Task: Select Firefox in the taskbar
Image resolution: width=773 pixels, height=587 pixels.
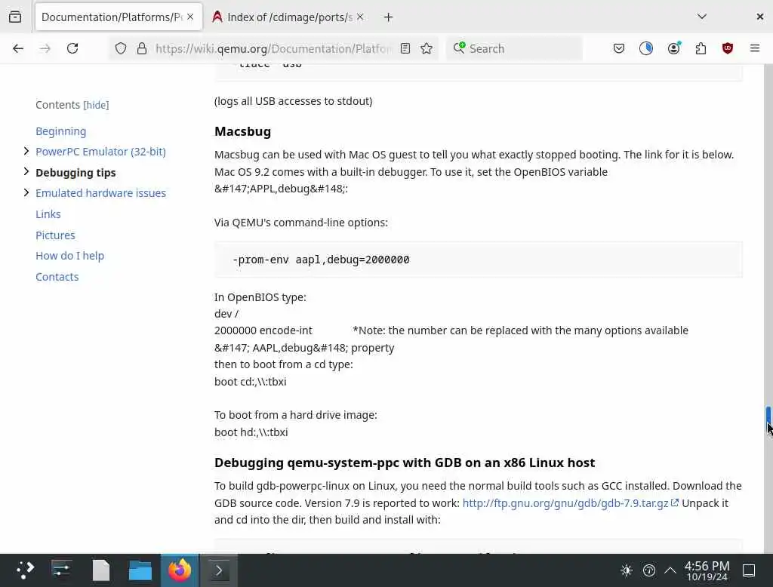Action: (x=180, y=570)
